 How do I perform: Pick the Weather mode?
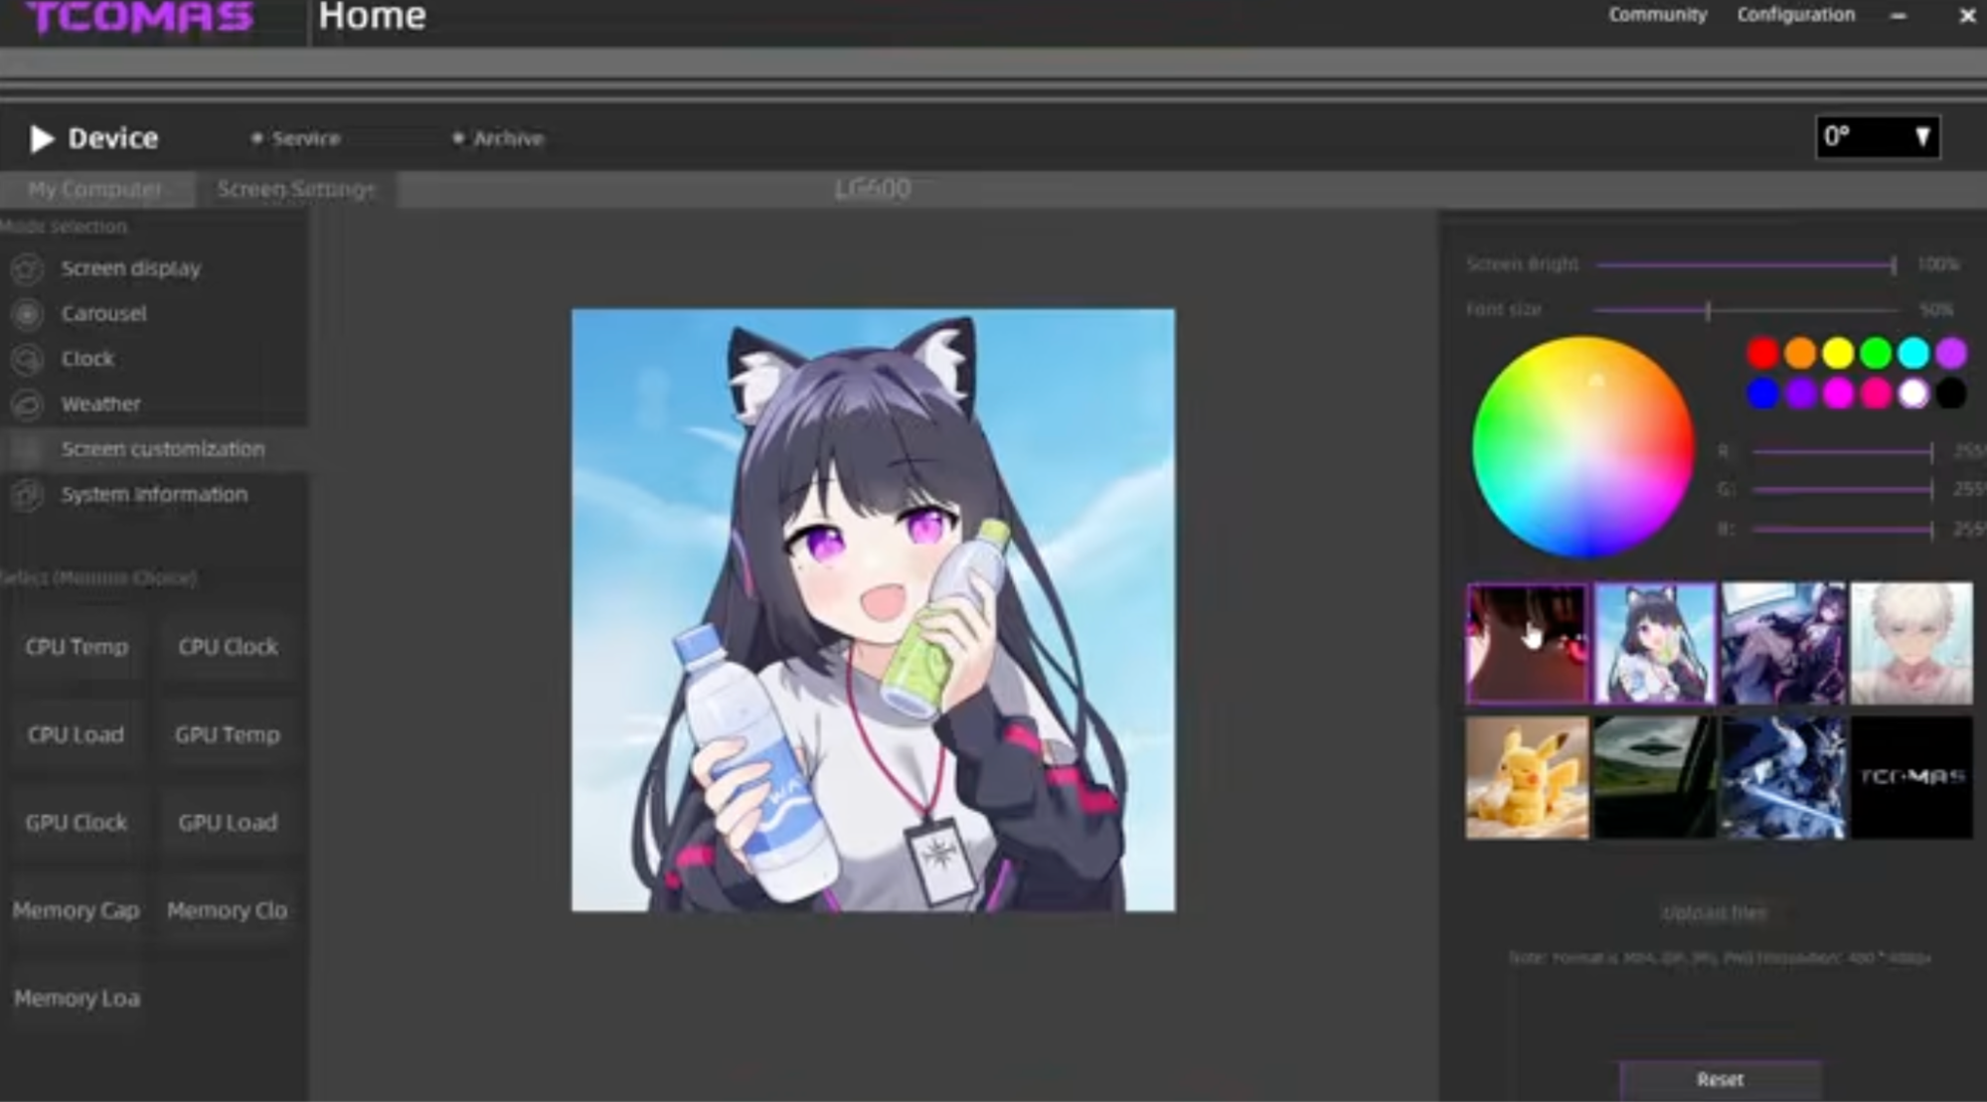(x=100, y=404)
